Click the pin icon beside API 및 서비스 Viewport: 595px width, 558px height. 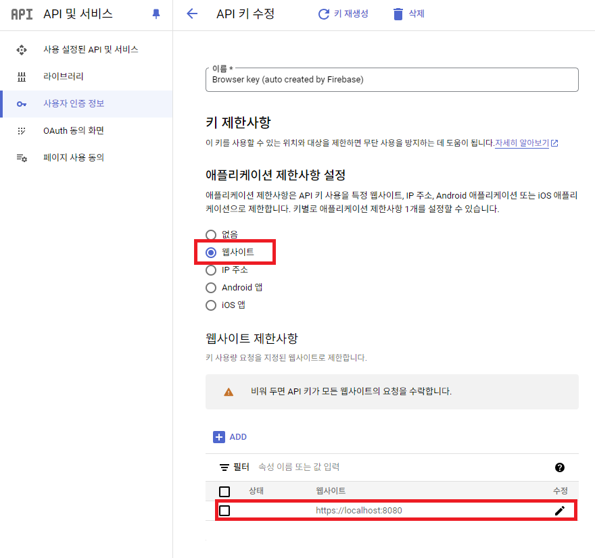click(156, 14)
